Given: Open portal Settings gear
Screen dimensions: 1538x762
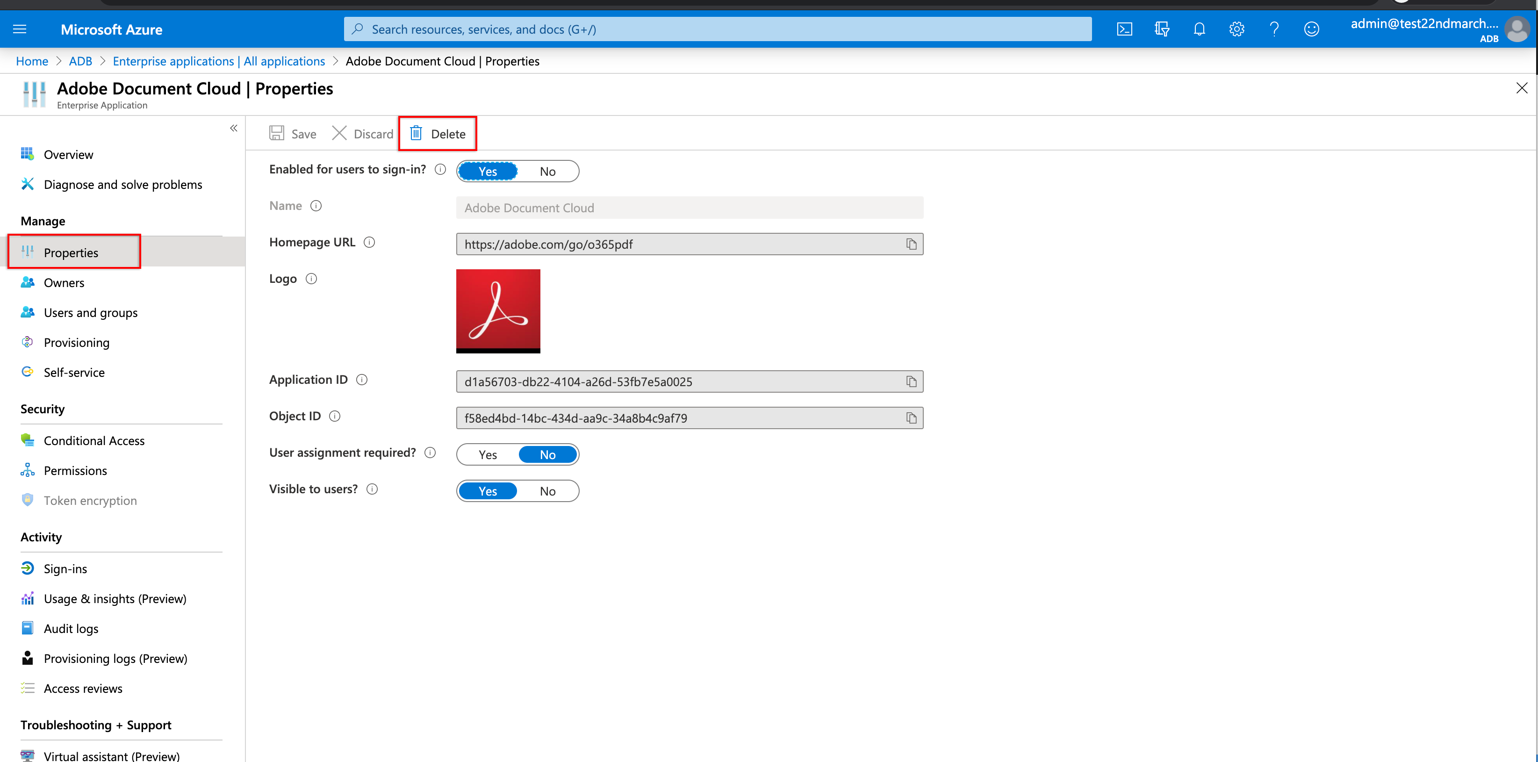Looking at the screenshot, I should (x=1237, y=29).
